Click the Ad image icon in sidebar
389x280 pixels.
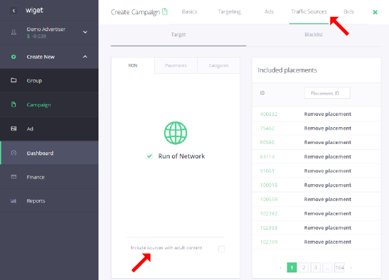[14, 128]
